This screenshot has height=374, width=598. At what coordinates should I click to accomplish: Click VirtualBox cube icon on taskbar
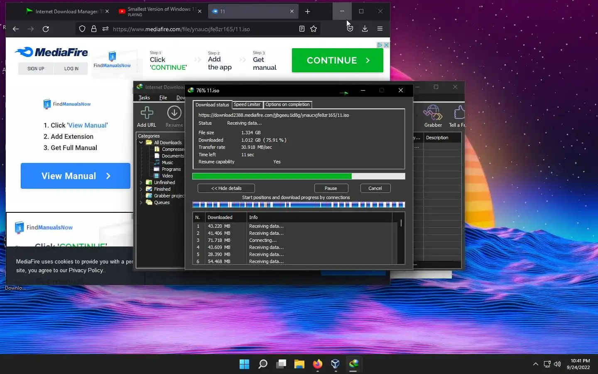[336, 364]
